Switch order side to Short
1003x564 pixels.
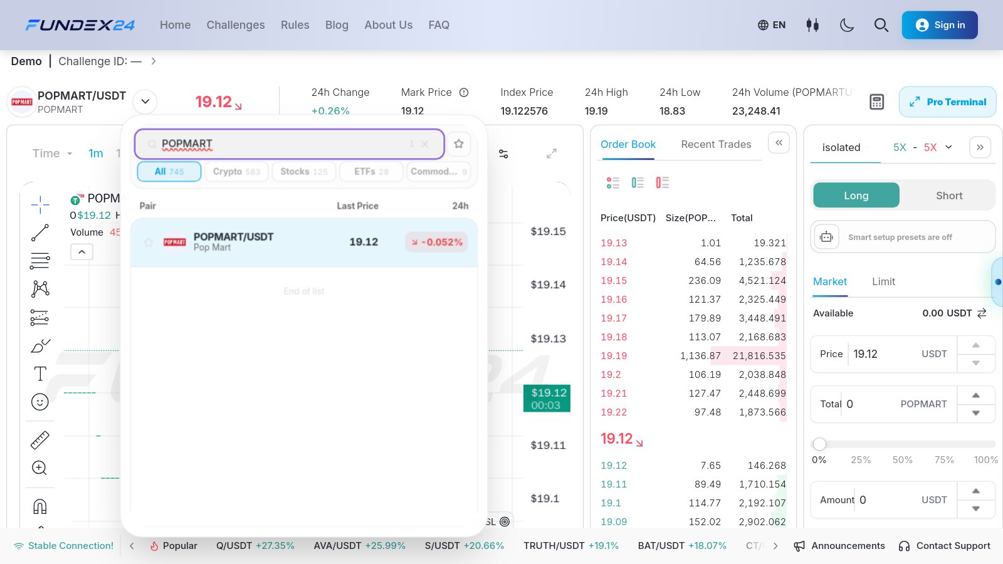[949, 196]
